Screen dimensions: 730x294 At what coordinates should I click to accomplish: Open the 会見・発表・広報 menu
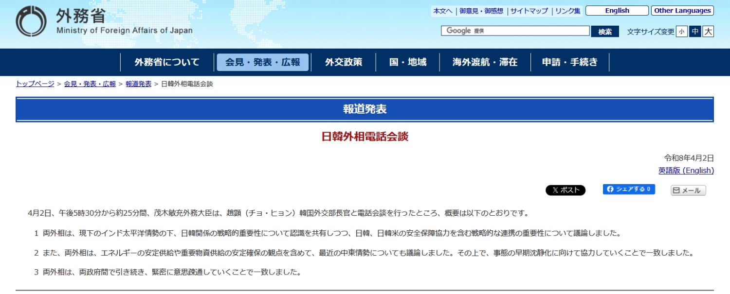(x=263, y=62)
